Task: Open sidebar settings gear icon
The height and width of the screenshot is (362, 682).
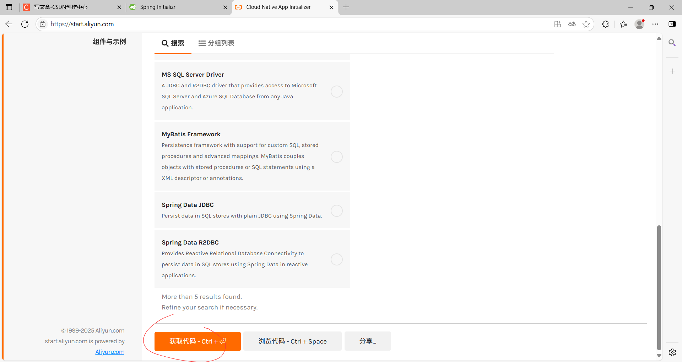Action: 672,352
